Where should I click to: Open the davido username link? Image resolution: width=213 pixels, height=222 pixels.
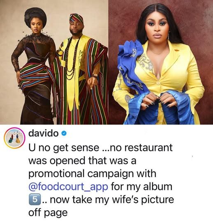click(x=44, y=133)
